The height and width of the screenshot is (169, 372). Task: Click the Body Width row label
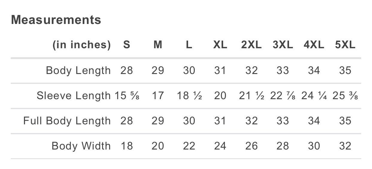coord(81,146)
